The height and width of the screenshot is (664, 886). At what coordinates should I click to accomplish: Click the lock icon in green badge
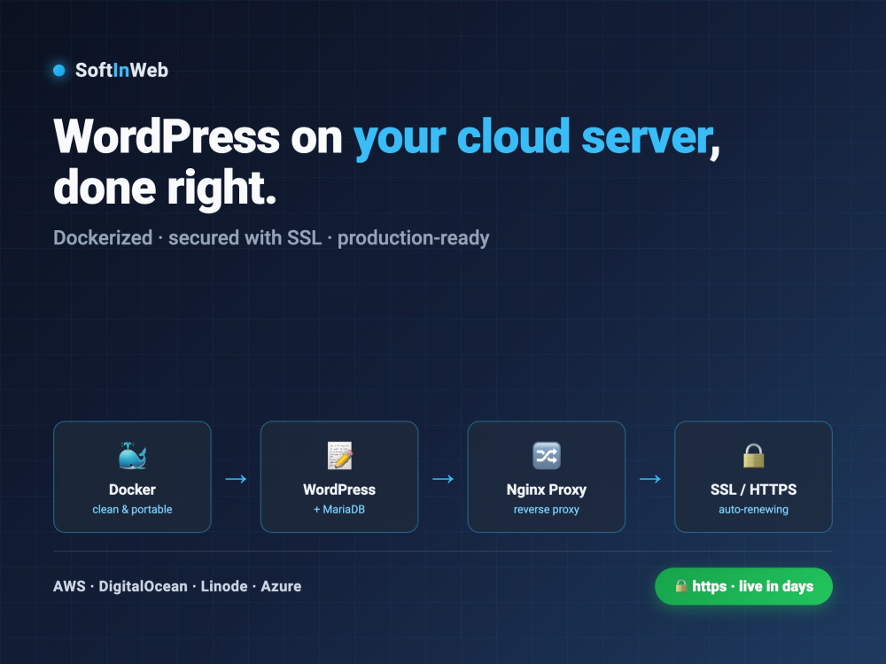tap(680, 586)
